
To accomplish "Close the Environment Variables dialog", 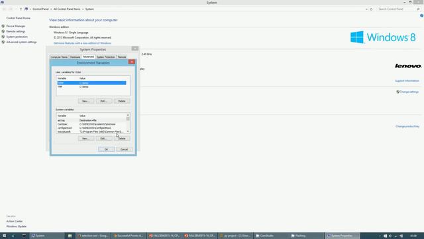I will pyautogui.click(x=132, y=62).
